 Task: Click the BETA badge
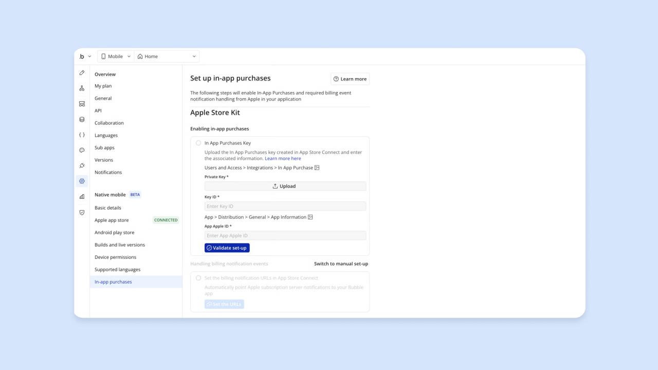coord(135,195)
